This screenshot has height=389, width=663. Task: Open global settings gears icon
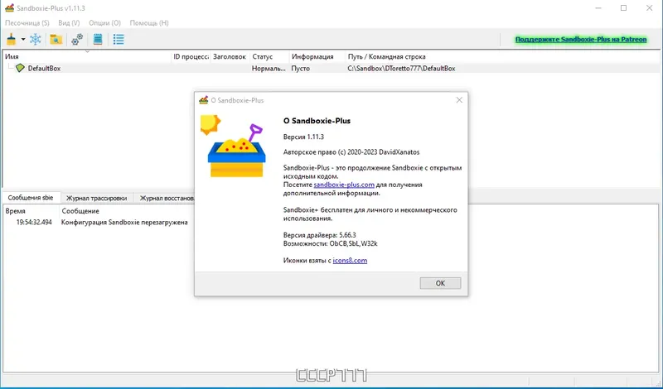pyautogui.click(x=77, y=39)
